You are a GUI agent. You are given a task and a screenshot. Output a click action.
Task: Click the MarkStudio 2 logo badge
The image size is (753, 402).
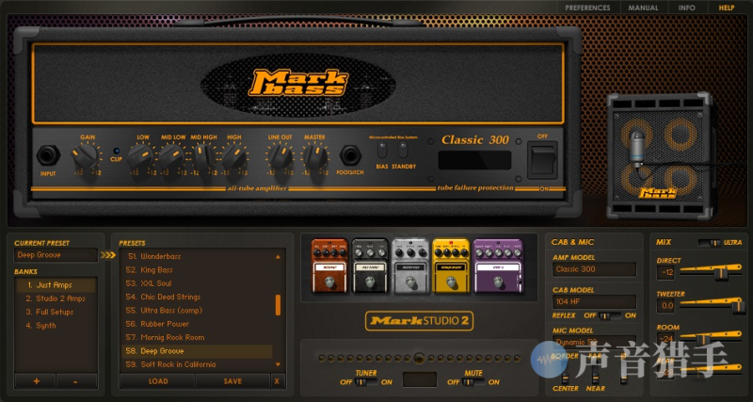[x=419, y=321]
